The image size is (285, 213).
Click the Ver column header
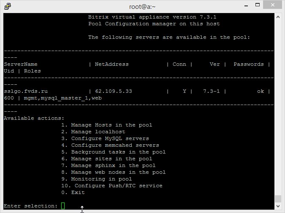[x=214, y=64]
